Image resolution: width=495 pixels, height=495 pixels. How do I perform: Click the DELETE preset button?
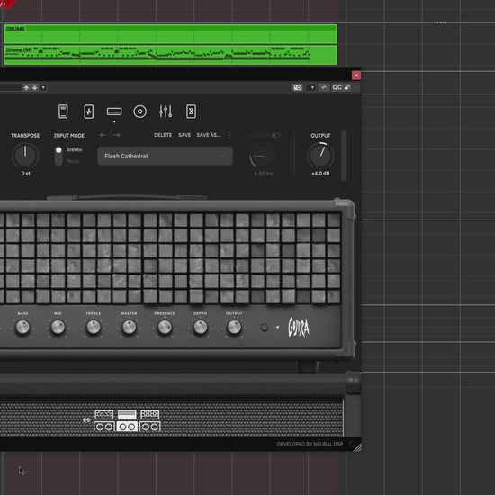coord(163,135)
